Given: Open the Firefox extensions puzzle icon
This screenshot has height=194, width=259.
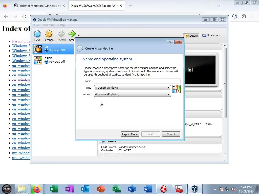Looking at the screenshot, I should coord(244,16).
